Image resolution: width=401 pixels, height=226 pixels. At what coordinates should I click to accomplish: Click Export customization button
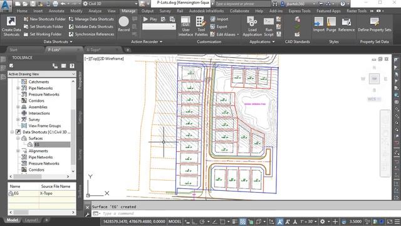click(219, 26)
